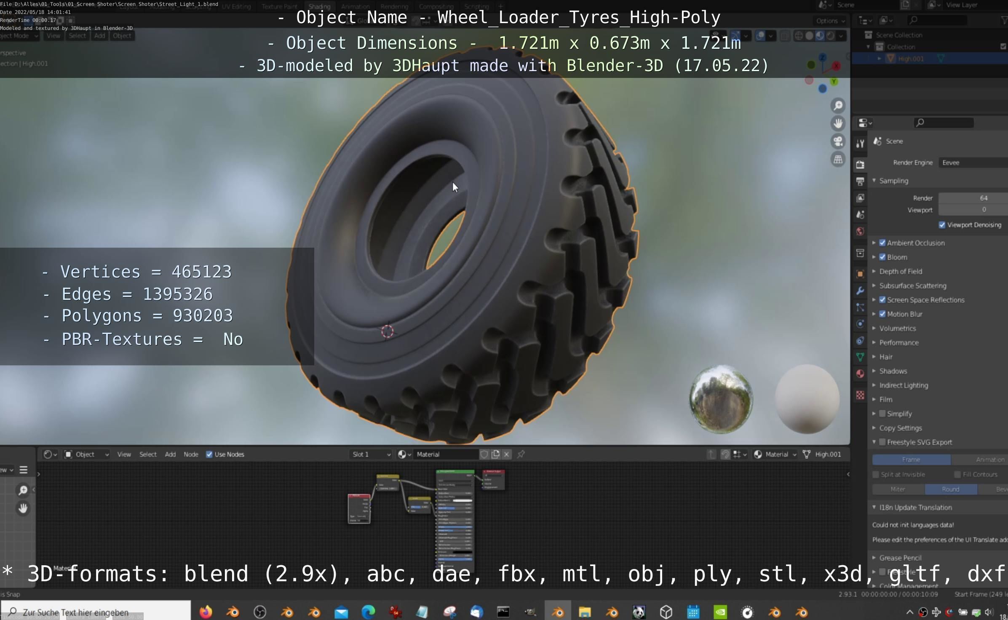
Task: Adjust the Render samples field showing 64
Action: point(973,198)
